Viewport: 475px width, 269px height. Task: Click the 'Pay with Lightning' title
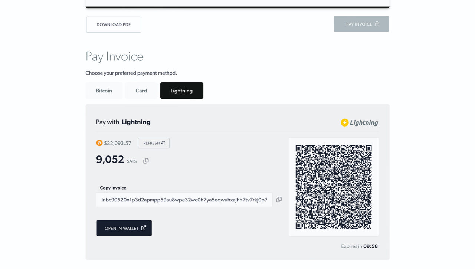(123, 122)
